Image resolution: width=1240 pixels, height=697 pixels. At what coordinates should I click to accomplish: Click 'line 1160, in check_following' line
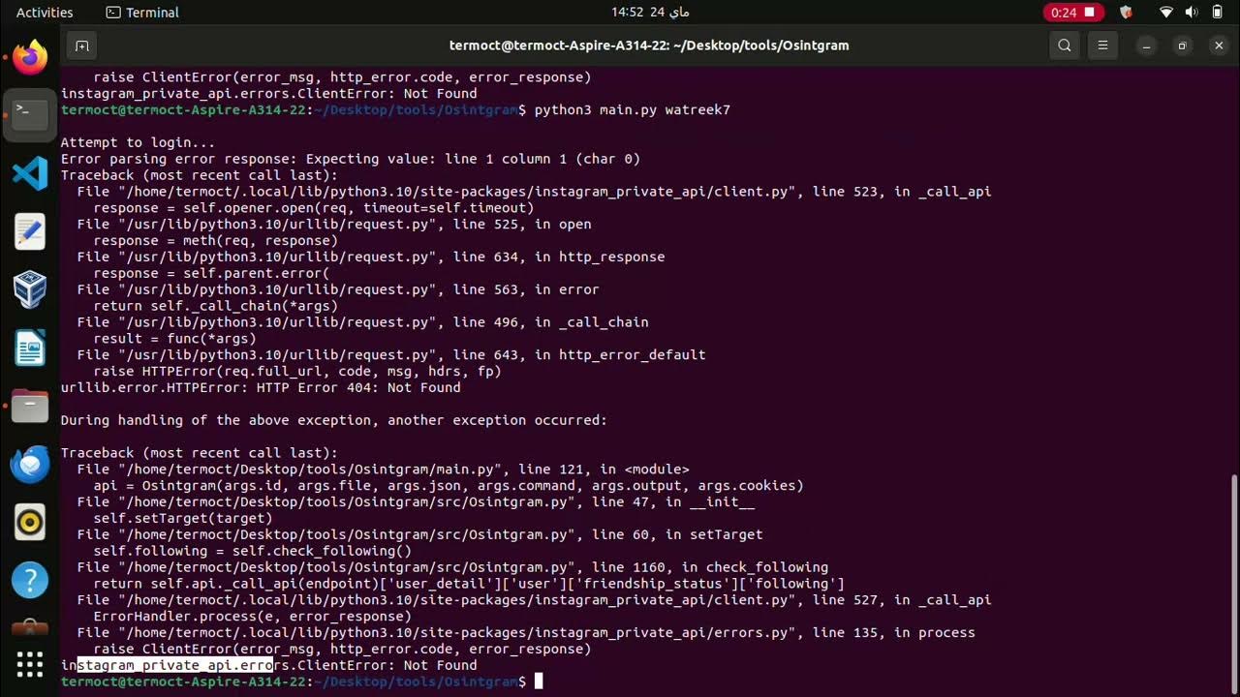[x=452, y=567]
